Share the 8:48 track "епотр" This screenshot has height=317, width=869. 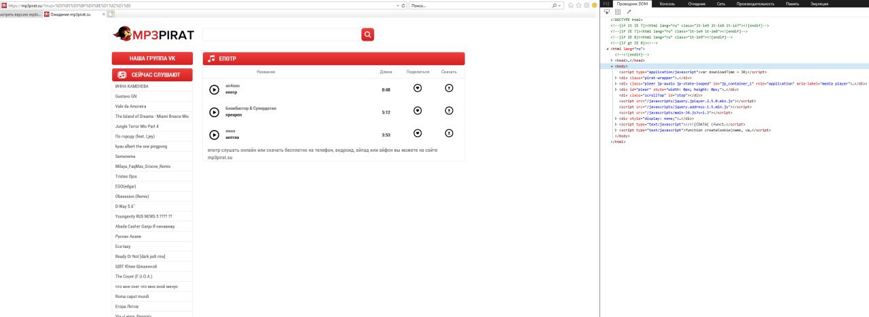click(x=418, y=88)
